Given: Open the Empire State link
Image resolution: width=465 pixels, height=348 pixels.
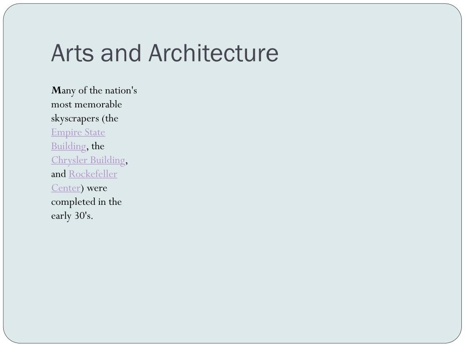Looking at the screenshot, I should click(x=78, y=132).
